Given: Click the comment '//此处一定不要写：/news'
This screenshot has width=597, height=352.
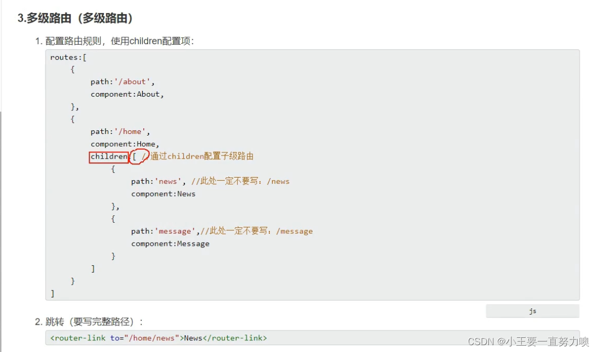Looking at the screenshot, I should point(240,181).
